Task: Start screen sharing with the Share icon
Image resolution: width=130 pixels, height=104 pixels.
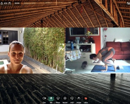Action: tap(58, 98)
